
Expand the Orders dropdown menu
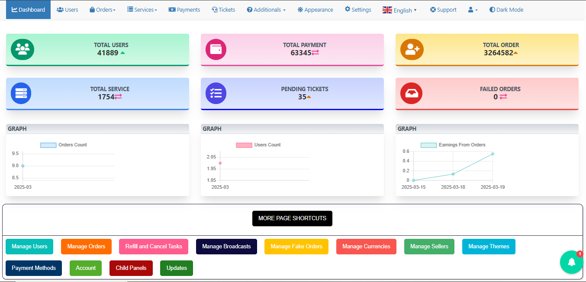(x=103, y=10)
